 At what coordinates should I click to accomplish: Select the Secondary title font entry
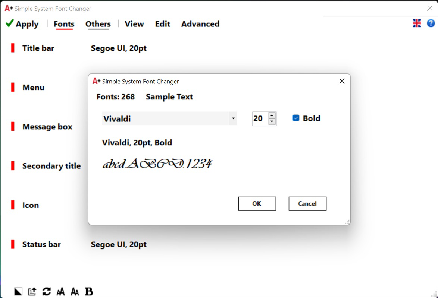(52, 166)
